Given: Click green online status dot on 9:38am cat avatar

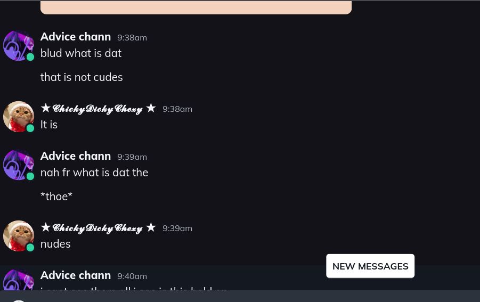Looking at the screenshot, I should click(x=30, y=128).
